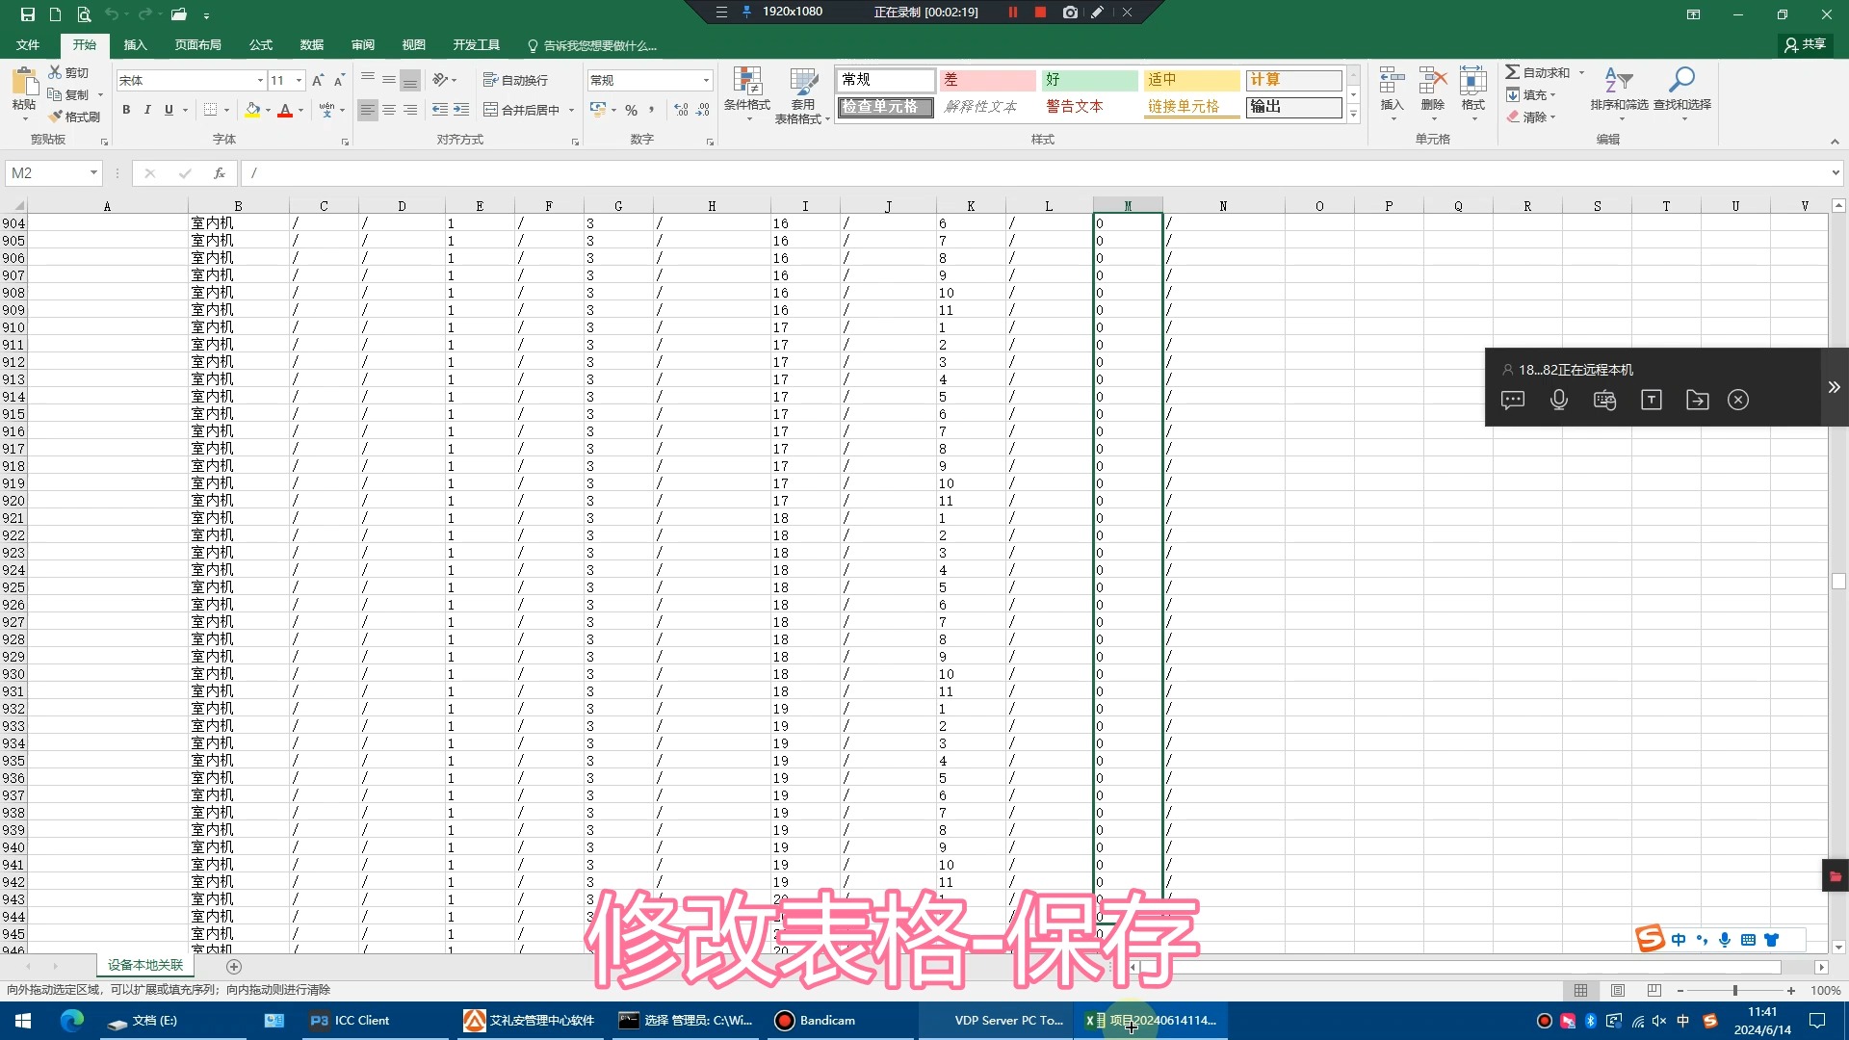This screenshot has height=1040, width=1849.
Task: Expand the cell styles gallery arrow
Action: (1352, 114)
